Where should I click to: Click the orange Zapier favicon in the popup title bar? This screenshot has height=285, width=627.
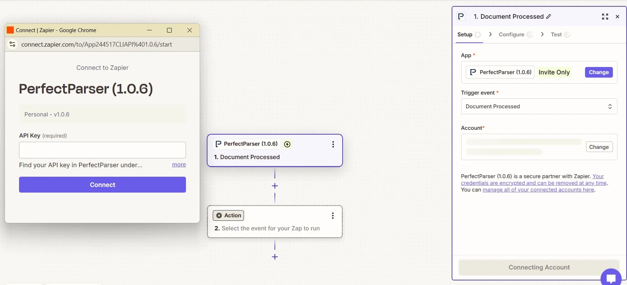(10, 30)
